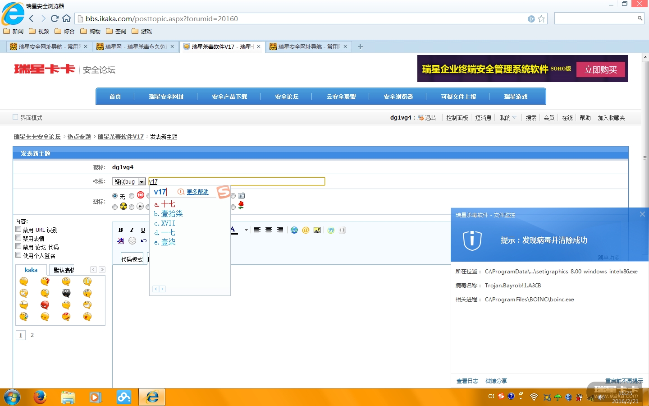649x406 pixels.
Task: Click the '立即购买' banner button
Action: click(x=601, y=69)
